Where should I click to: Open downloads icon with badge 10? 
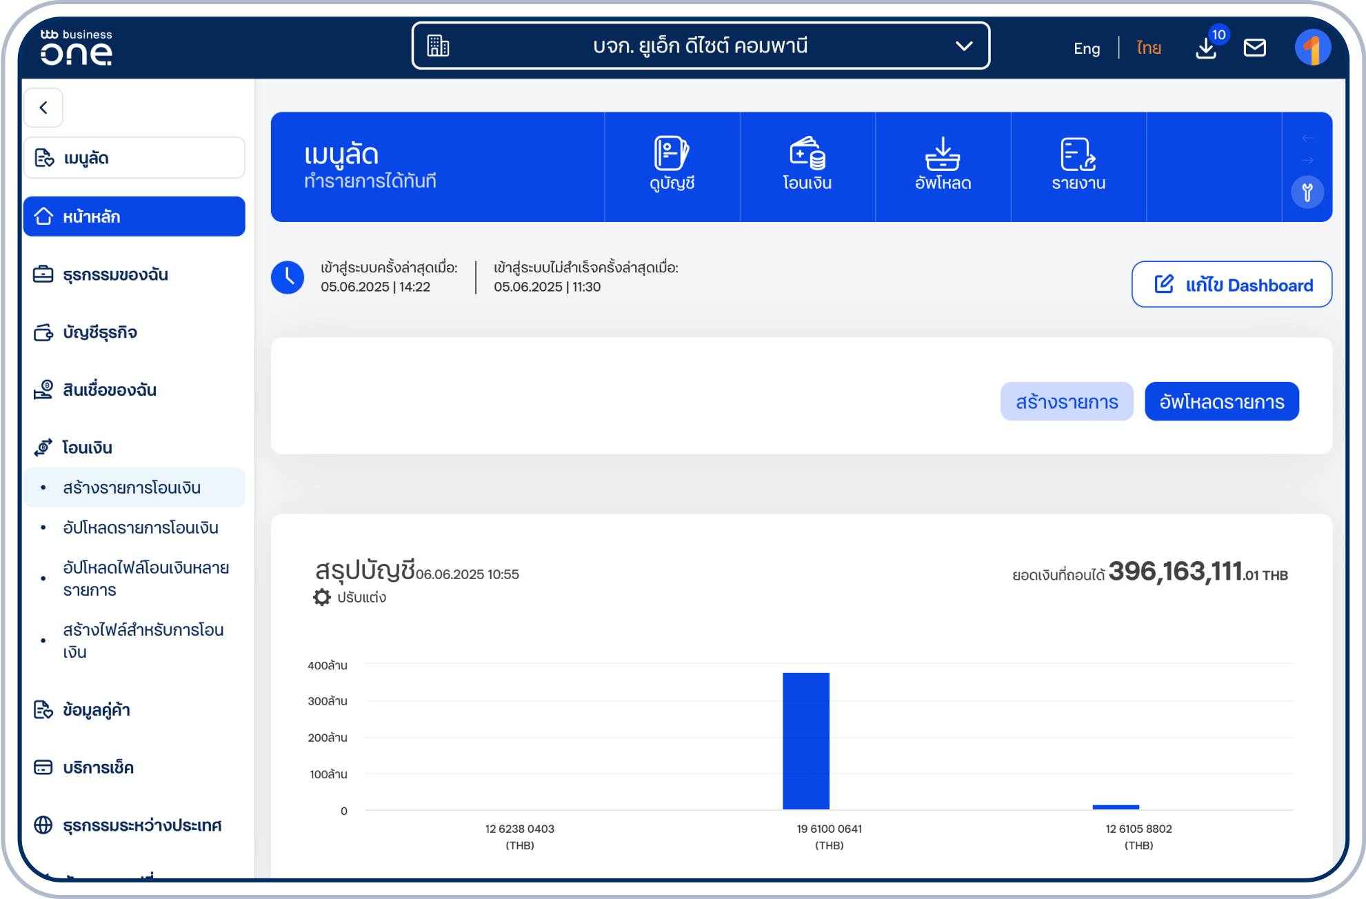[1207, 48]
